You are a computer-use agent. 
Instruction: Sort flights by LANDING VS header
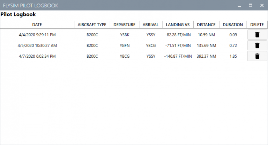click(x=178, y=25)
